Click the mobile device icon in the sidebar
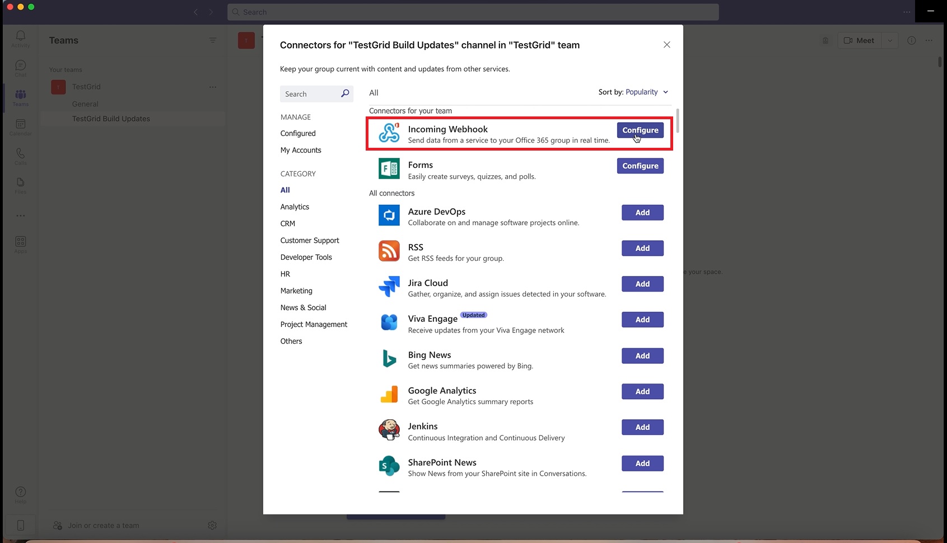The height and width of the screenshot is (543, 947). (21, 525)
